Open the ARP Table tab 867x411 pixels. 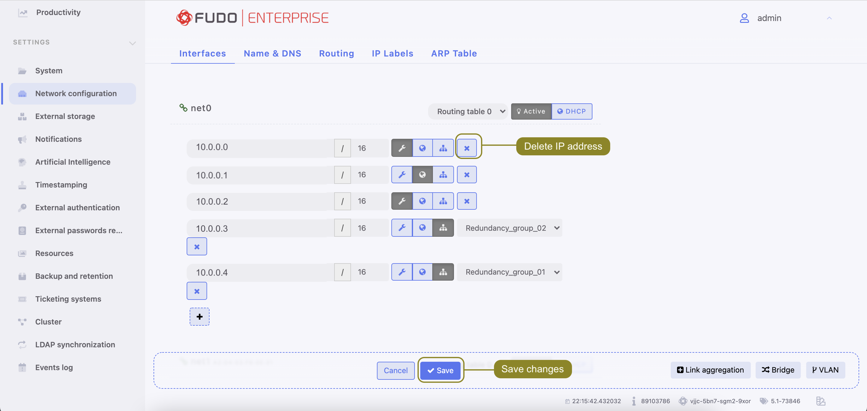click(454, 53)
